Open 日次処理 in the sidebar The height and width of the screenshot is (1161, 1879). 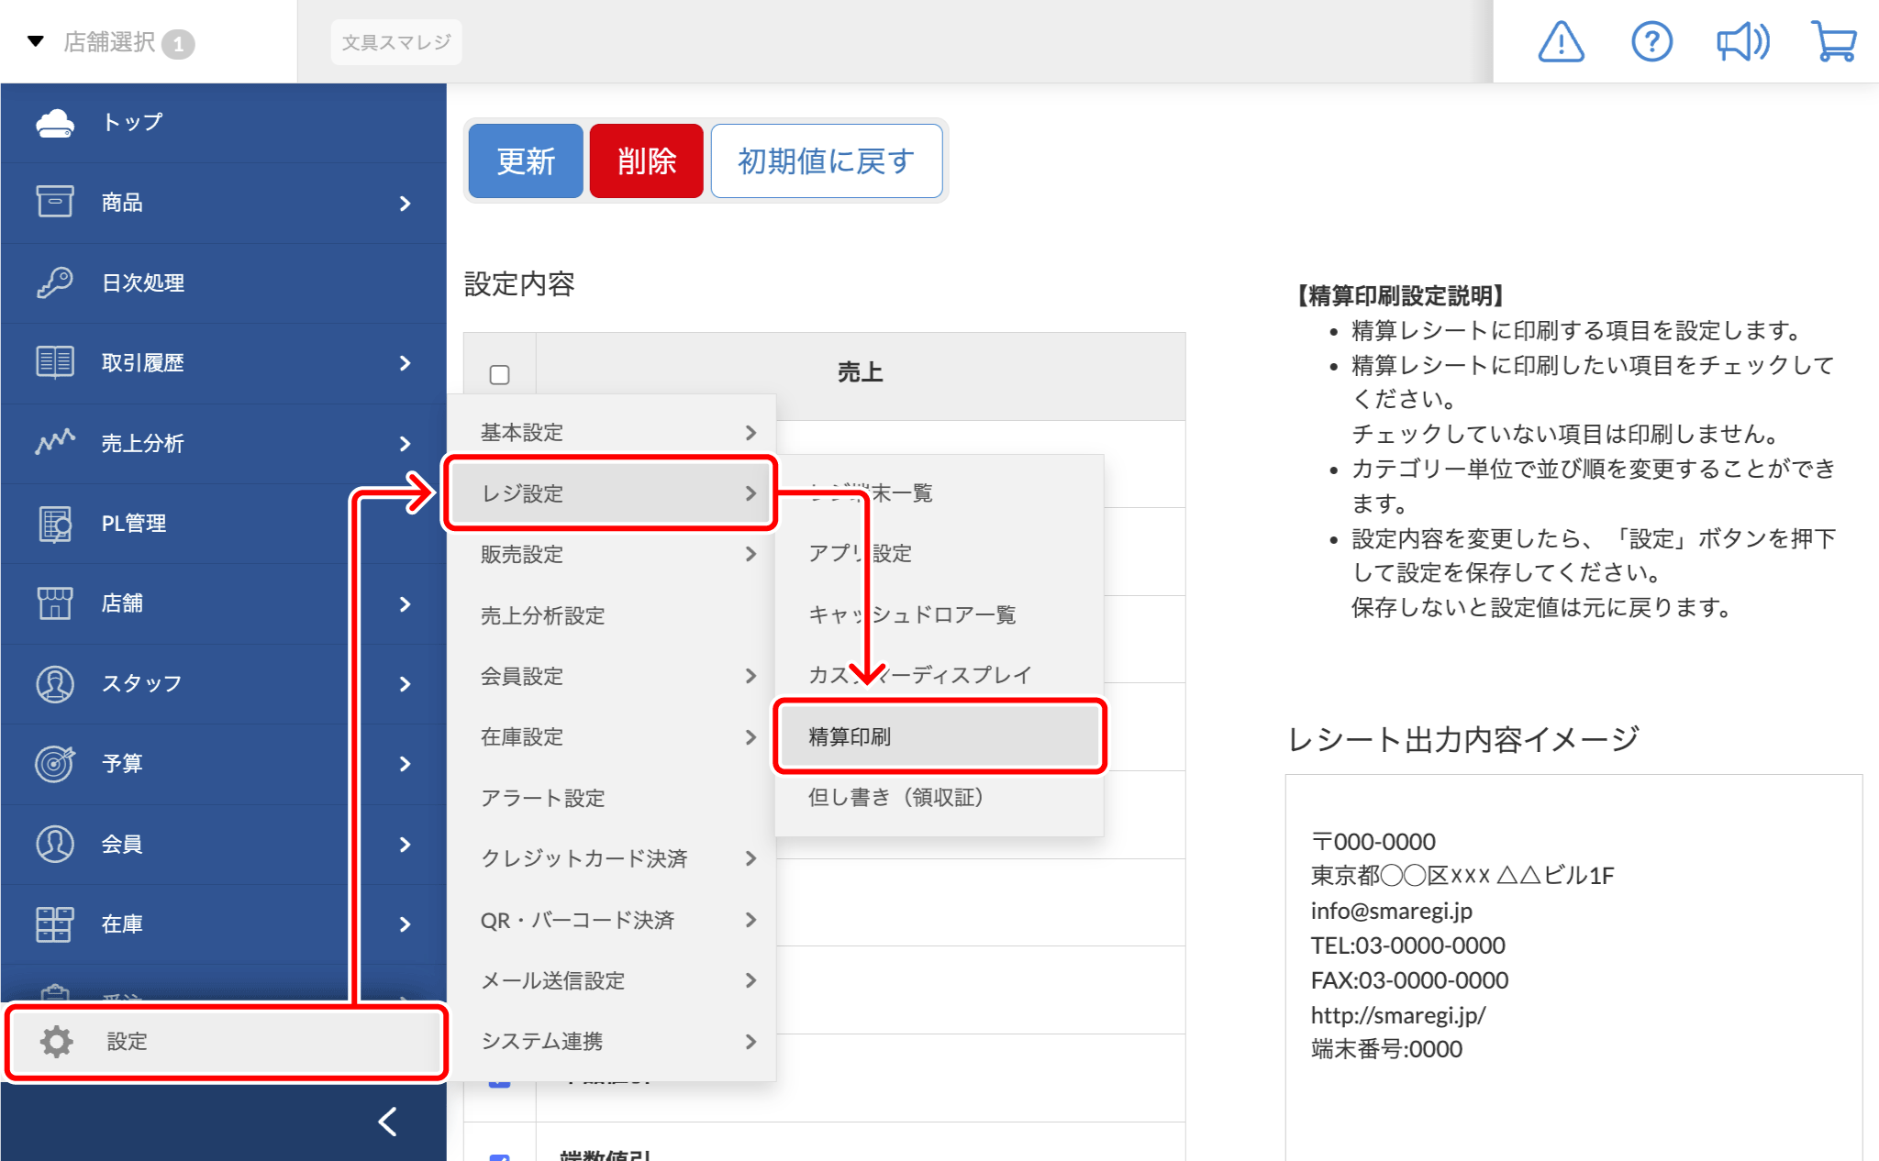[x=224, y=282]
